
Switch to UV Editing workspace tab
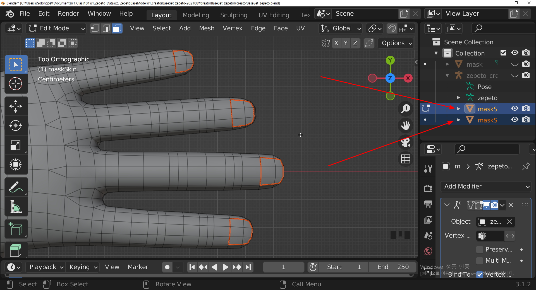274,15
